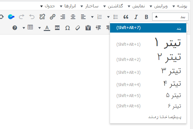Click the table grid icon
This screenshot has width=193, height=129.
pyautogui.click(x=30, y=27)
